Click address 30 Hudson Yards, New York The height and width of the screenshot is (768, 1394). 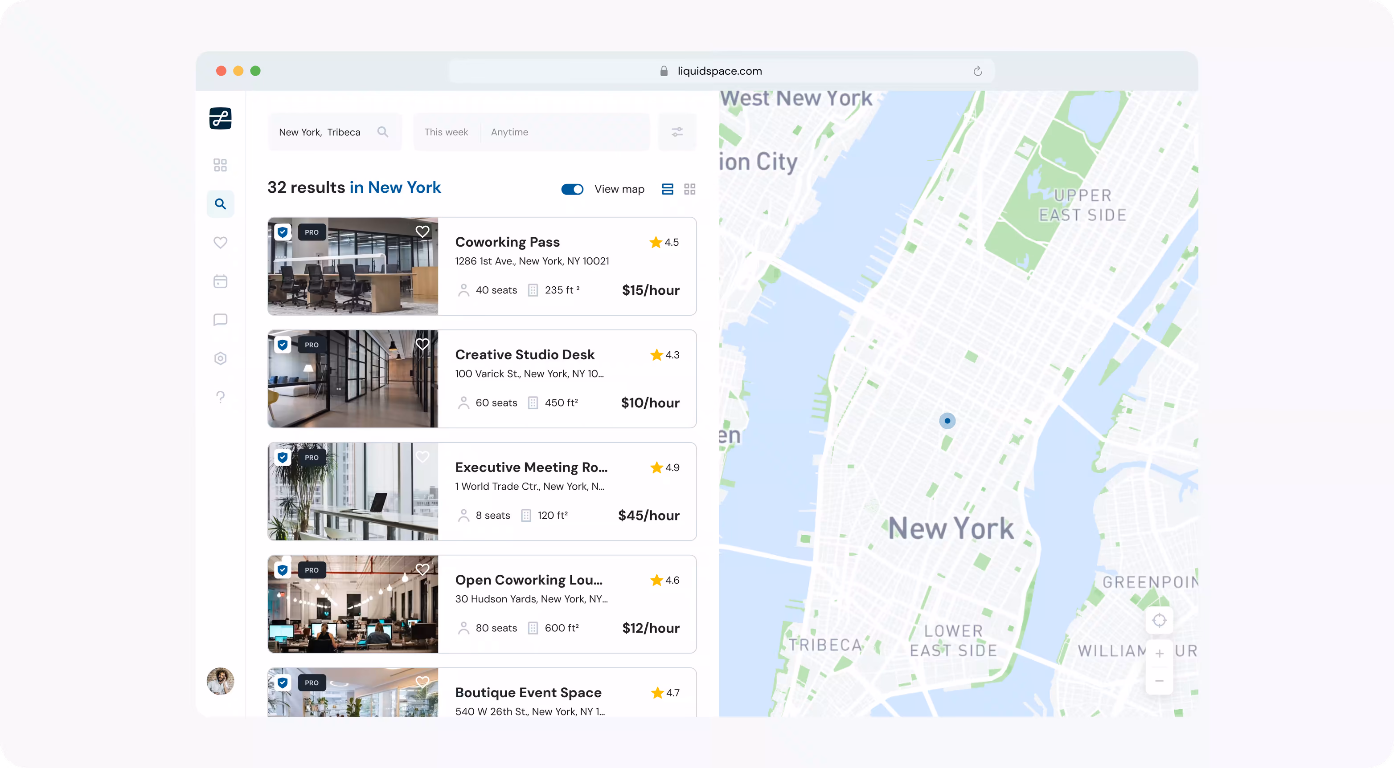coord(531,599)
